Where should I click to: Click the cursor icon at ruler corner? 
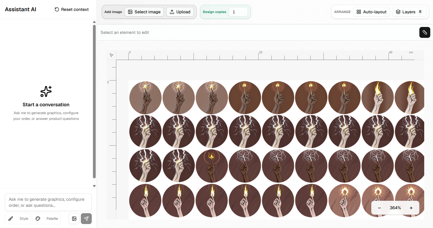pos(111,55)
